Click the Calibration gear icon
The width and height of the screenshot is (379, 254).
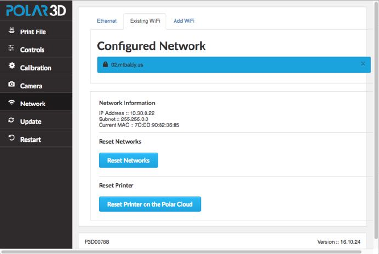click(11, 67)
